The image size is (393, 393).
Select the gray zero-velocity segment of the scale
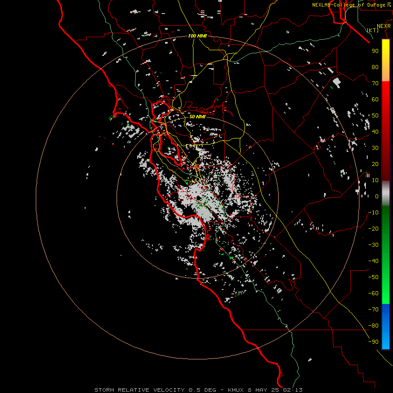(386, 193)
